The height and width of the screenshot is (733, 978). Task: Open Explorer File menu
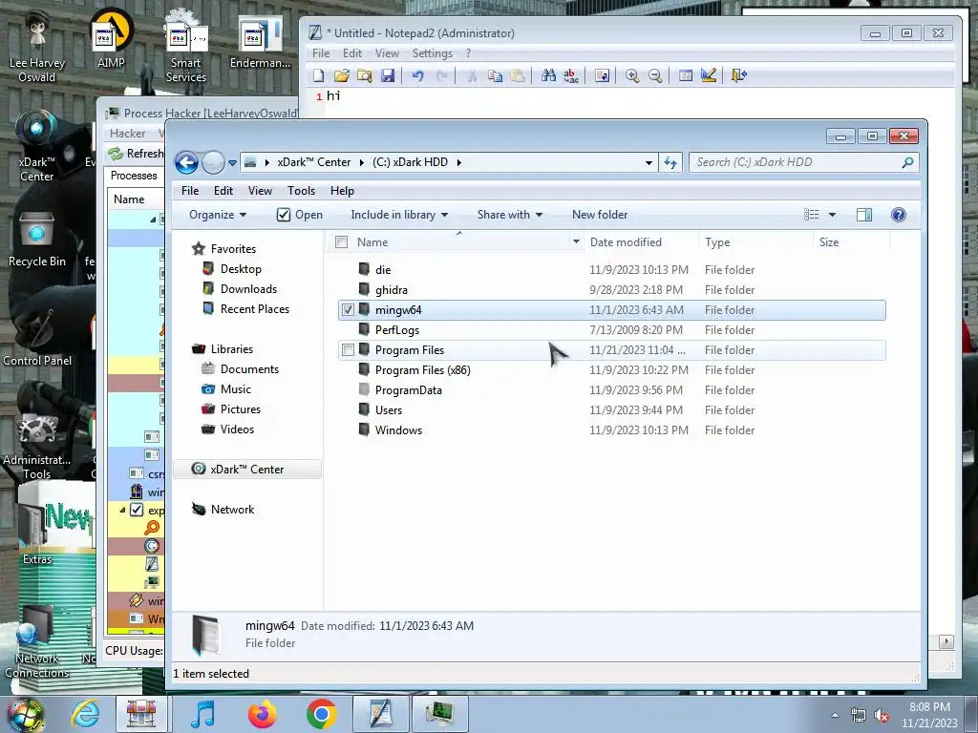click(x=190, y=191)
